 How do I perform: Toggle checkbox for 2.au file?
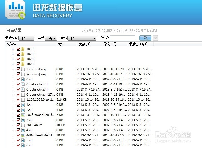[x=18, y=110]
